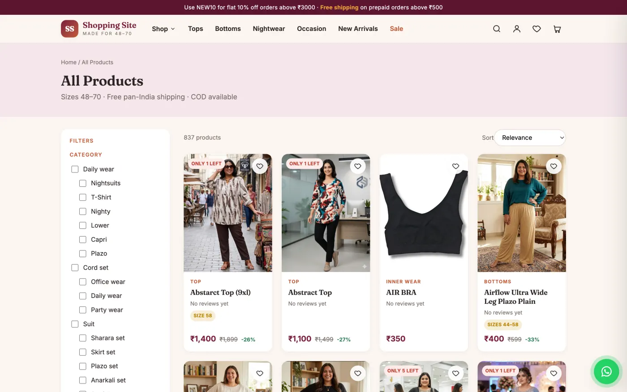Open the shopping cart icon
Screen dimensions: 627x392
[x=557, y=29]
